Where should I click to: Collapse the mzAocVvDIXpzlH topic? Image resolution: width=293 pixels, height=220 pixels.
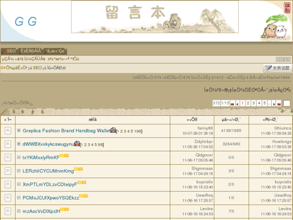tap(19, 211)
